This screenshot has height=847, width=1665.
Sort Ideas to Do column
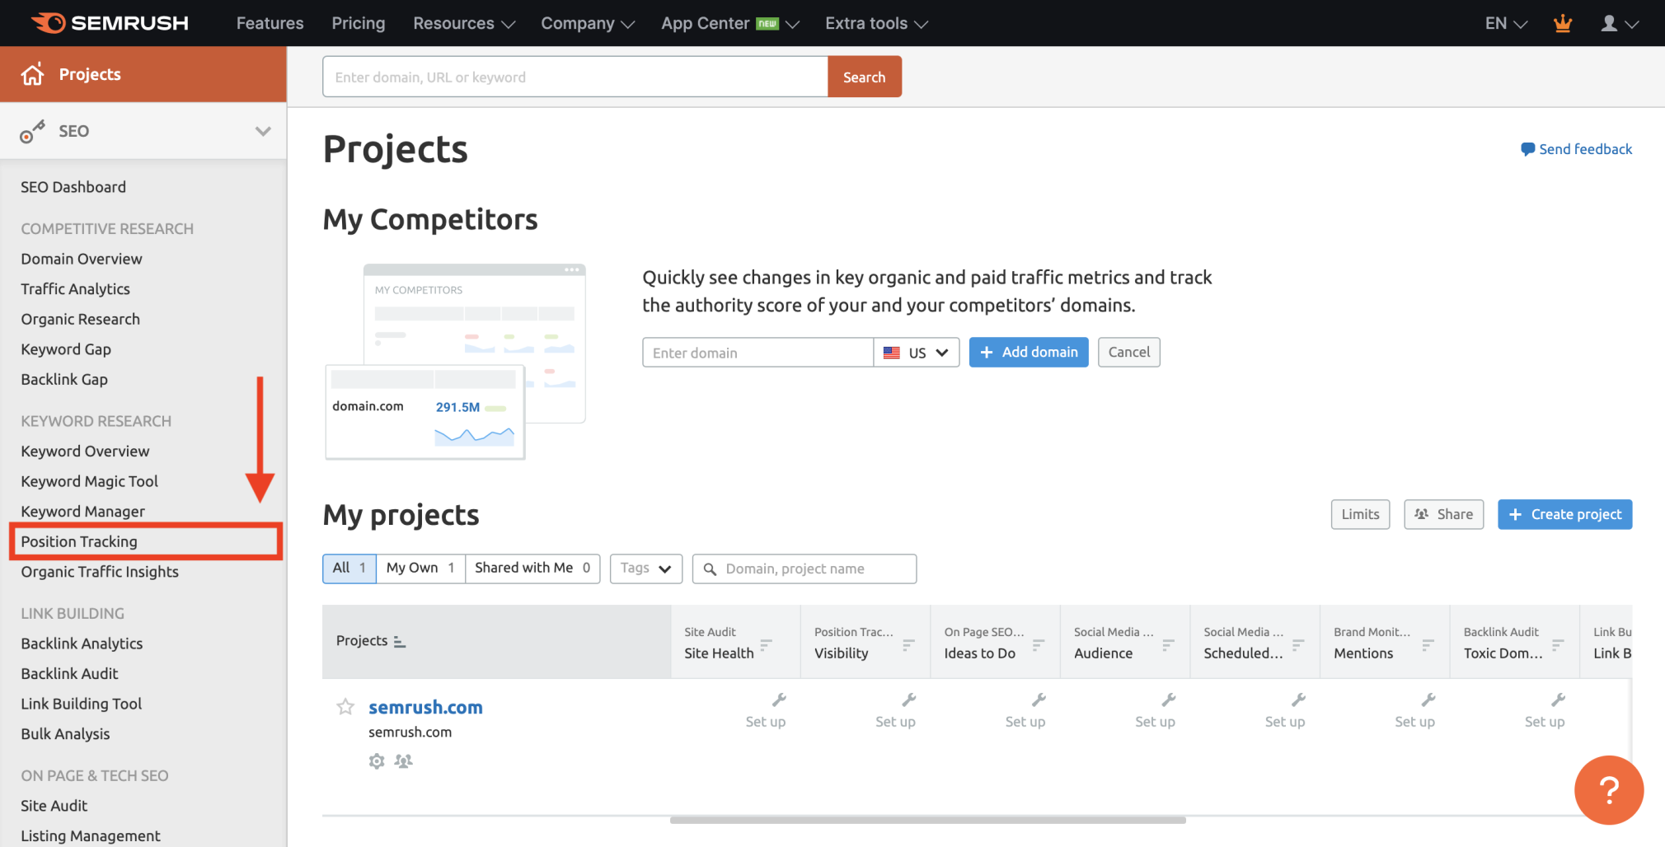[1039, 644]
